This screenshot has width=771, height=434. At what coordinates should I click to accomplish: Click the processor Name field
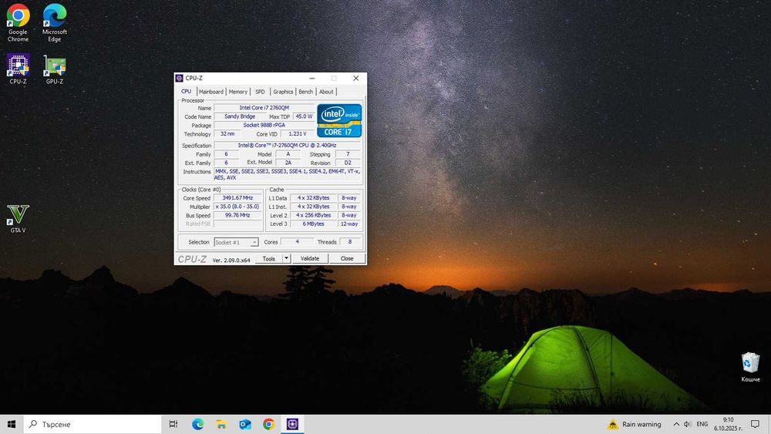click(x=264, y=108)
